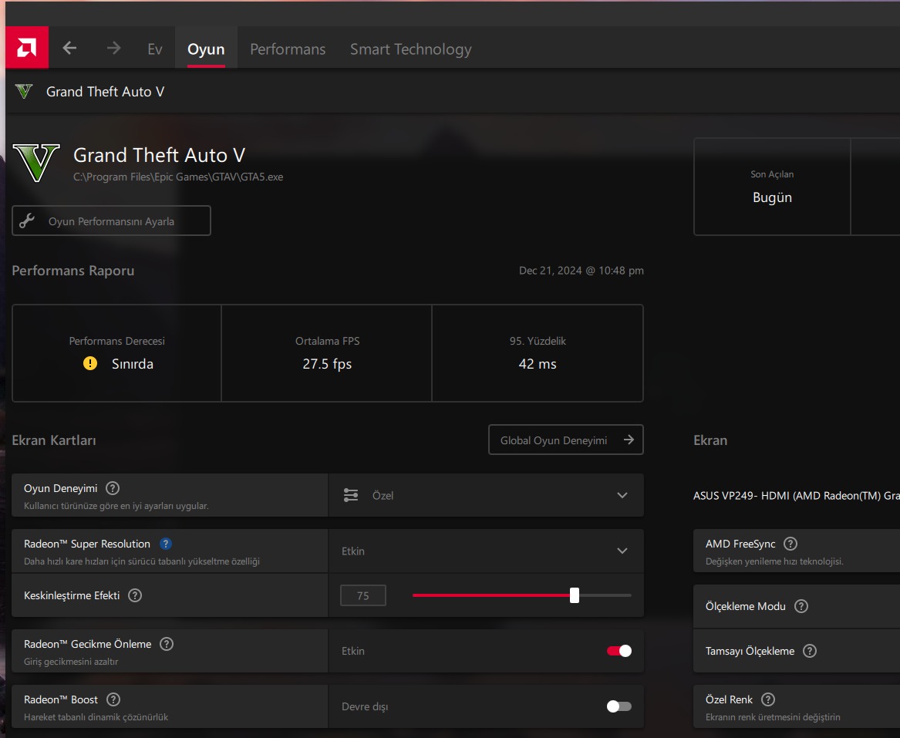Image resolution: width=900 pixels, height=738 pixels.
Task: Open the Performans tab
Action: [288, 49]
